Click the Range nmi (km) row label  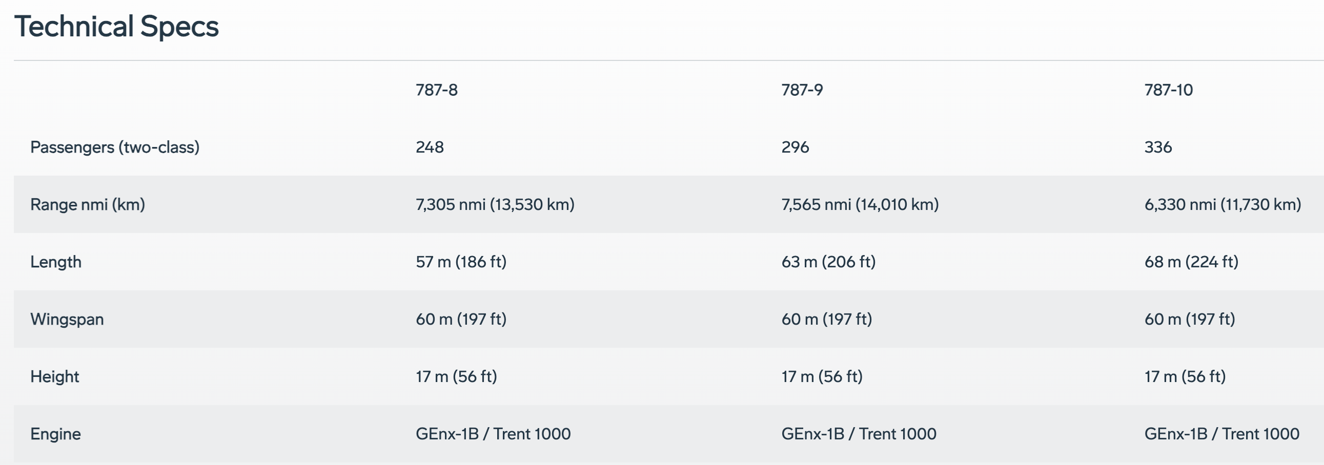coord(87,204)
